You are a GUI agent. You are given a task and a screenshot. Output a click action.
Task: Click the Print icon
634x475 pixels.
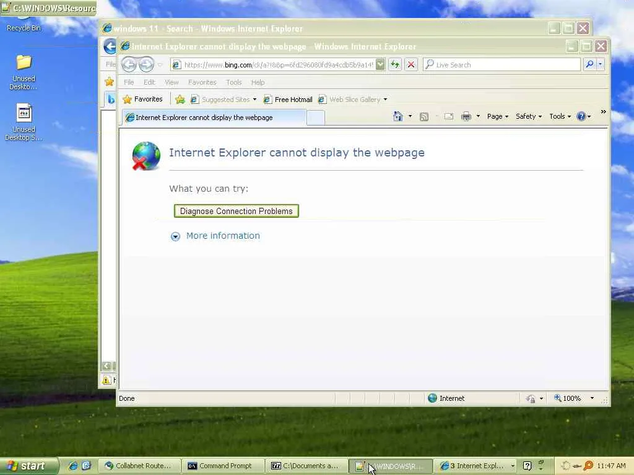click(x=466, y=117)
